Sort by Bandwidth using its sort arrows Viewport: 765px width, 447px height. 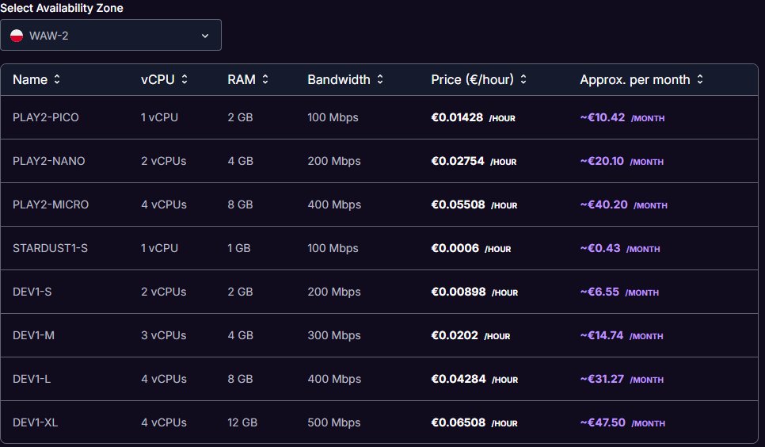coord(380,79)
